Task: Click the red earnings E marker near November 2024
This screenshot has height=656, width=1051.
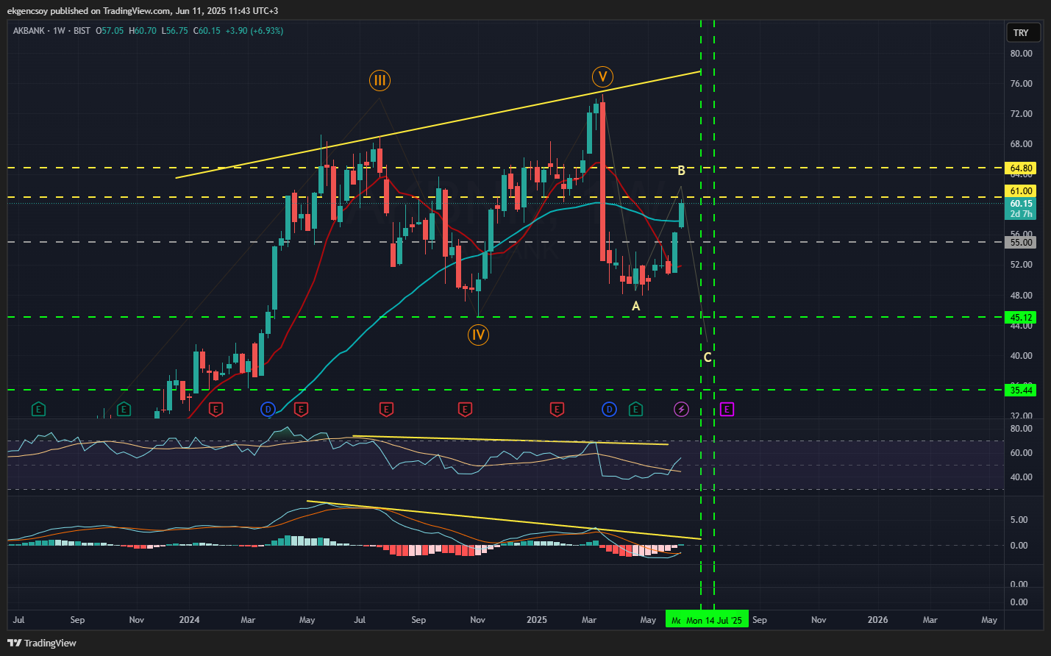Action: (465, 409)
